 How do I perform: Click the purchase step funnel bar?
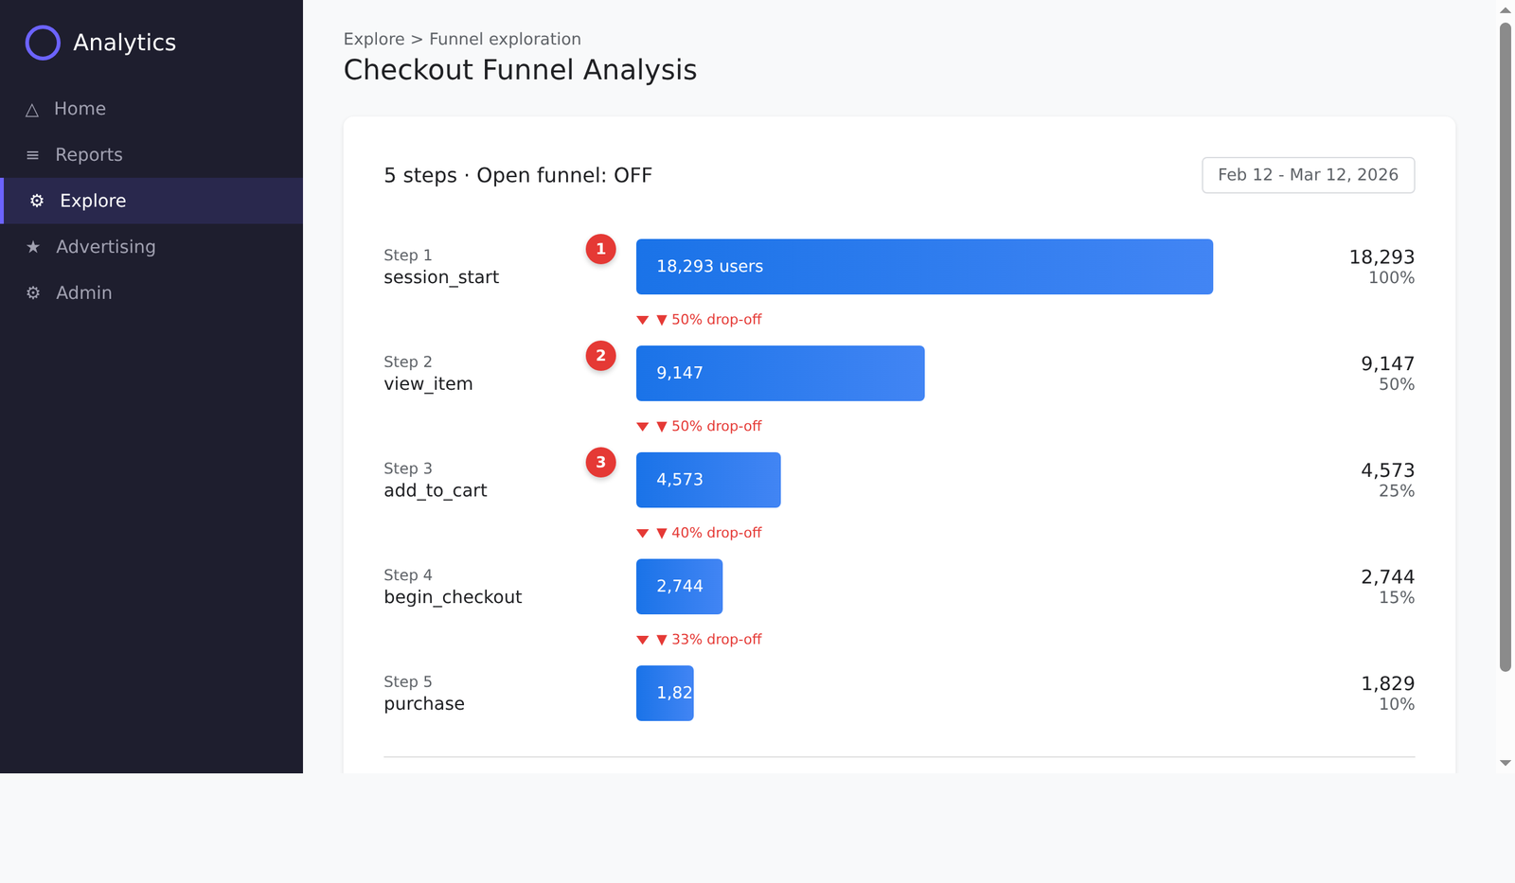tap(665, 693)
